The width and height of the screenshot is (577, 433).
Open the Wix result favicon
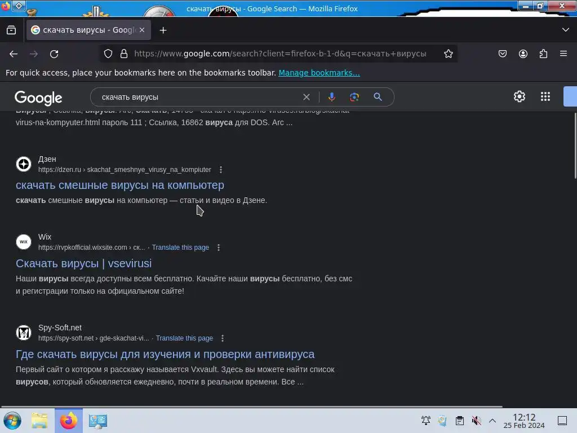[x=24, y=242]
